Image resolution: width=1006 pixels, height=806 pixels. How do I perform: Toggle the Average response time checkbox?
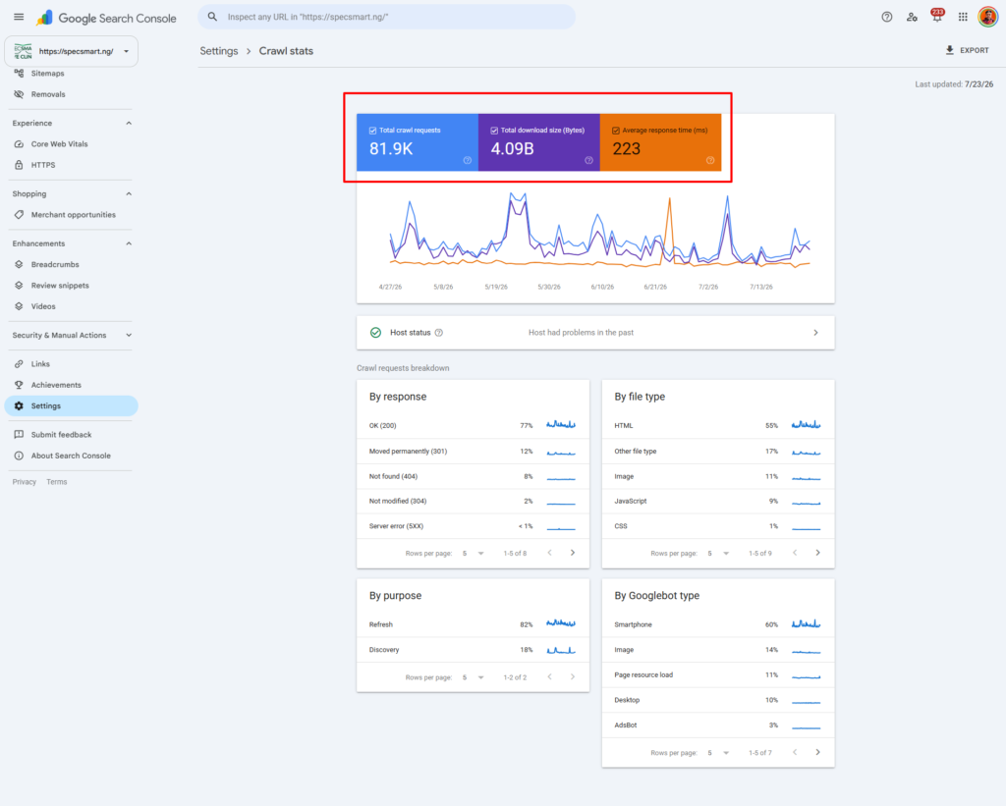[616, 131]
